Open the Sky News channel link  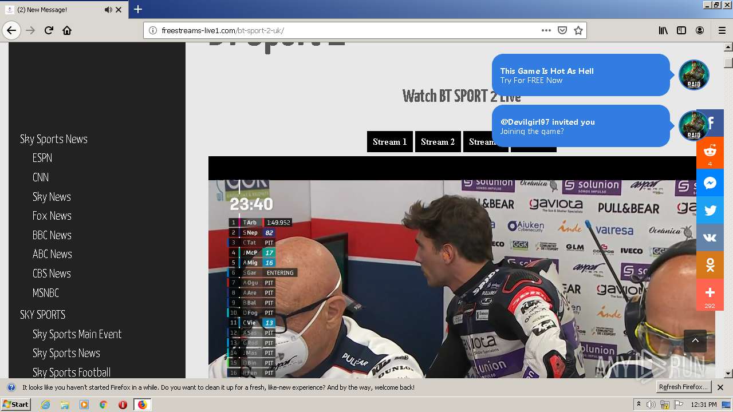(x=52, y=197)
